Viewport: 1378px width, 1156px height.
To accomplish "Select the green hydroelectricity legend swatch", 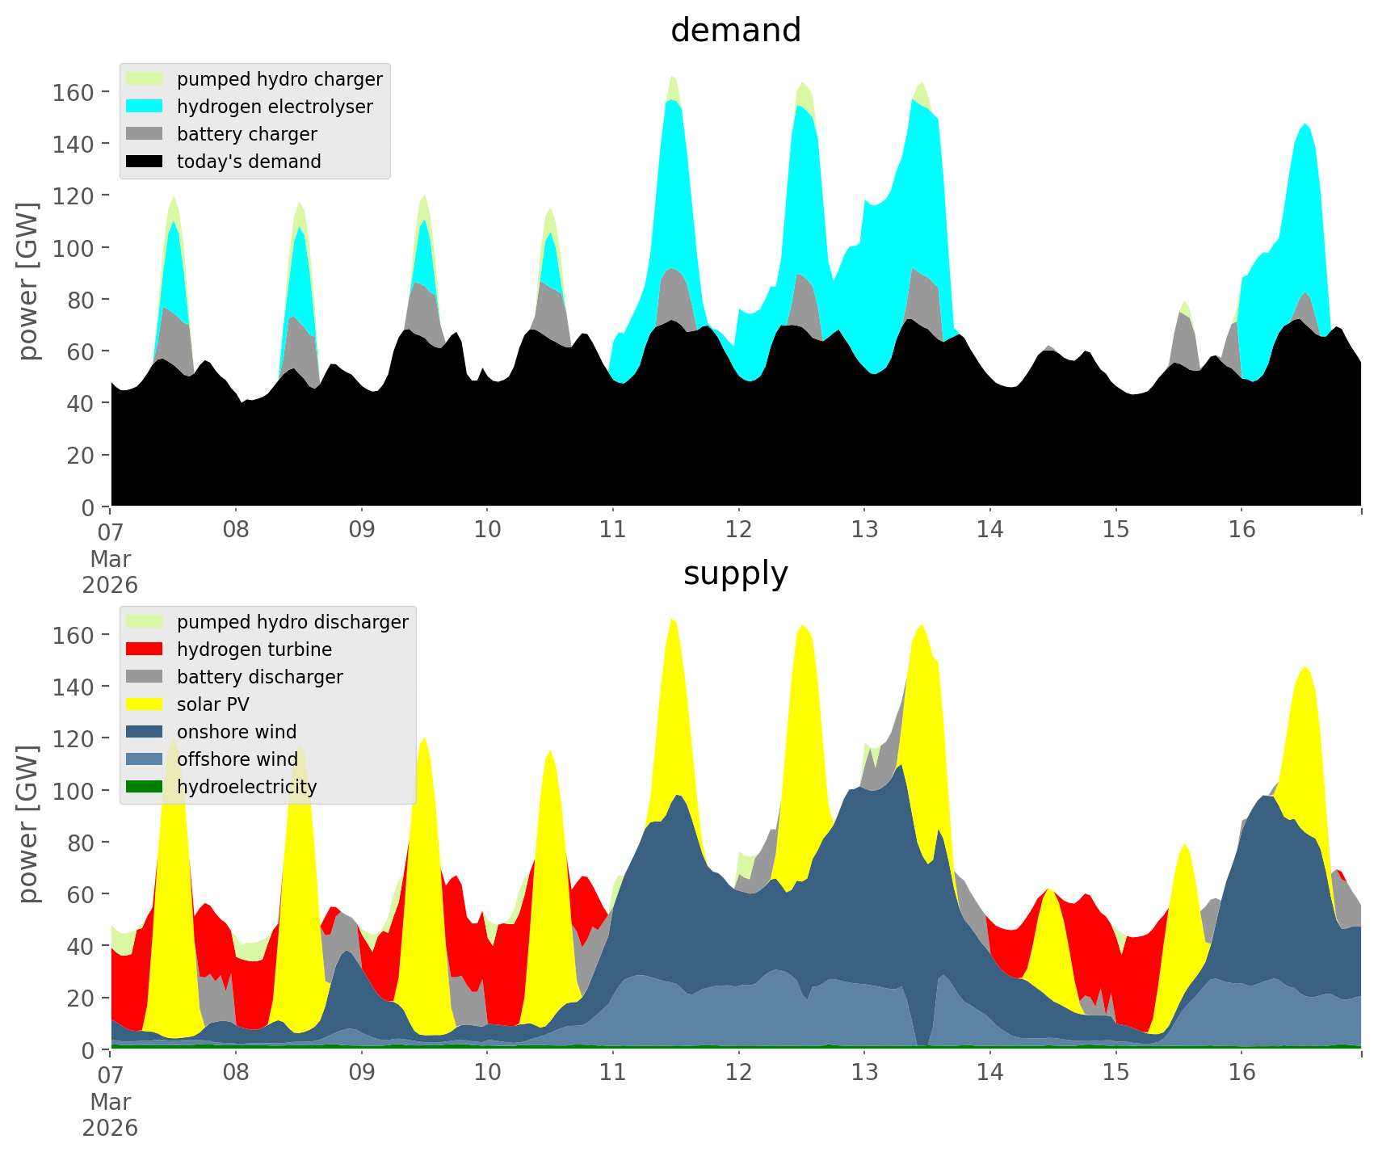I will tap(145, 787).
